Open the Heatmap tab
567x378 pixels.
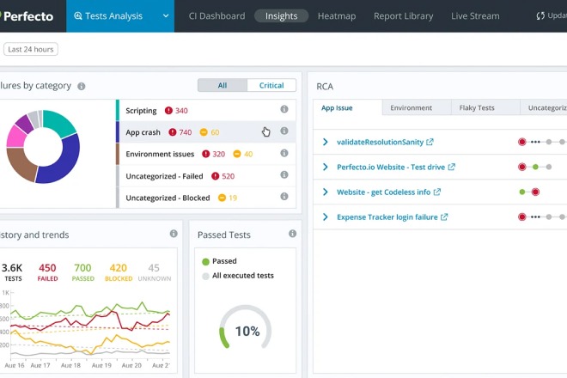point(337,15)
